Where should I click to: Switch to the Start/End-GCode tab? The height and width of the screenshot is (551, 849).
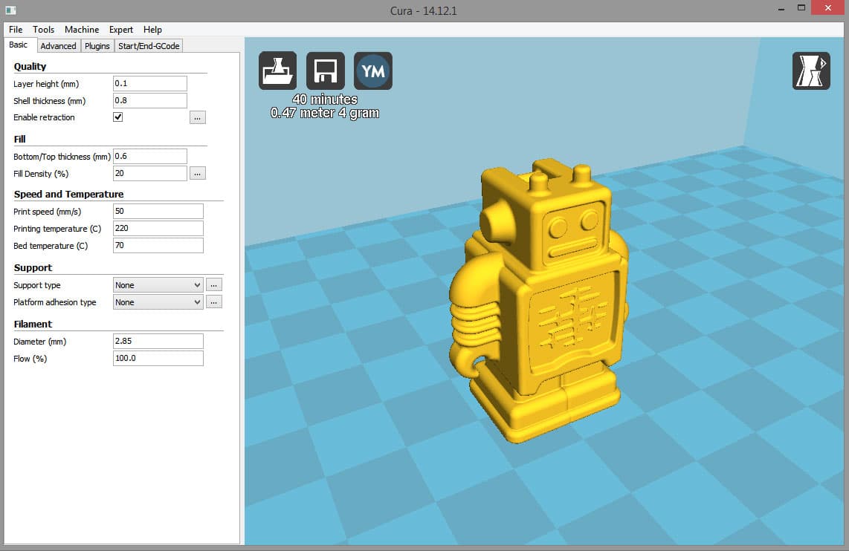pyautogui.click(x=148, y=45)
